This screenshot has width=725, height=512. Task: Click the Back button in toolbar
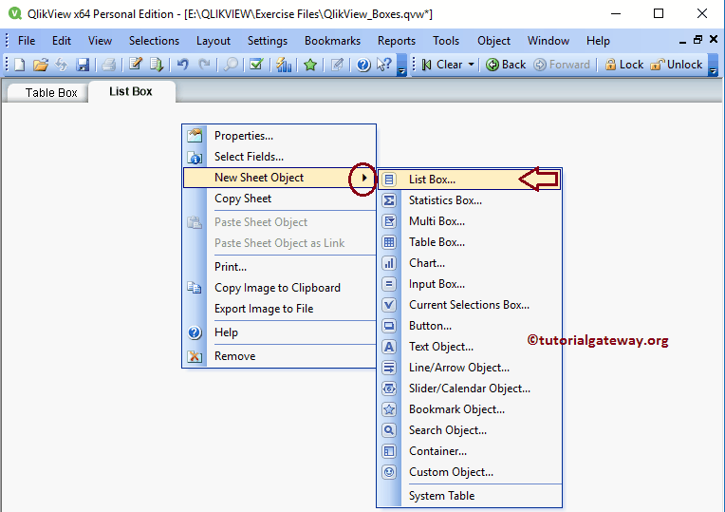click(x=506, y=65)
